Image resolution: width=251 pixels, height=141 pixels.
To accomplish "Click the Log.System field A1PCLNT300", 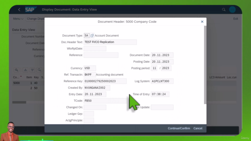I will pyautogui.click(x=162, y=81).
